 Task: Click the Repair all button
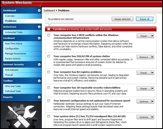145,19
